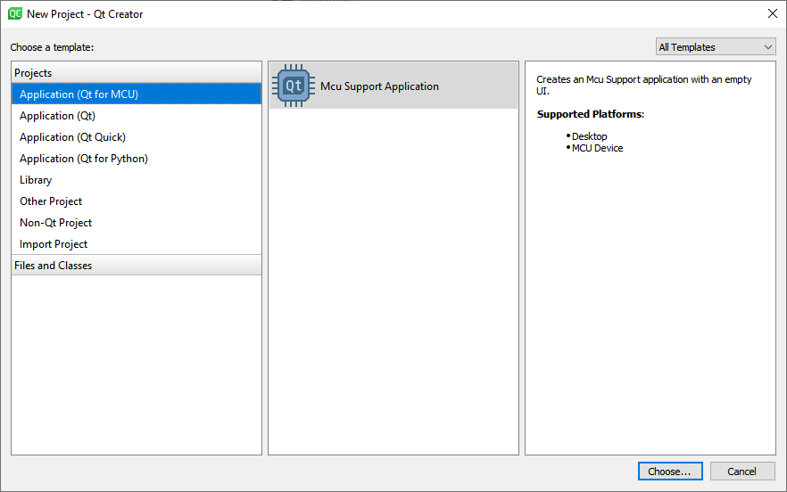
Task: Select Application (Qt for Python)
Action: (x=84, y=159)
